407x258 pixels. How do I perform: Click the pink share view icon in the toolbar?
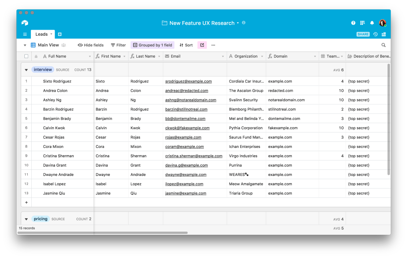click(202, 45)
